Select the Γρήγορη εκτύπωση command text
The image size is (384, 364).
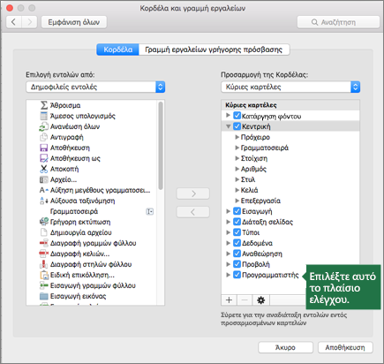[x=80, y=222]
